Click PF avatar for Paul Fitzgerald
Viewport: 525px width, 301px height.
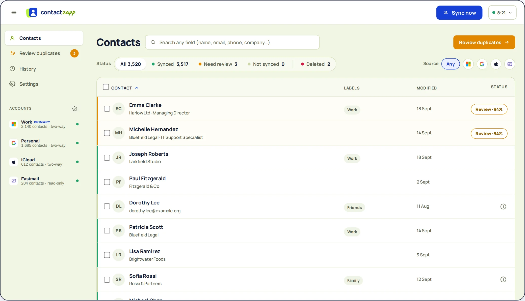(x=119, y=182)
